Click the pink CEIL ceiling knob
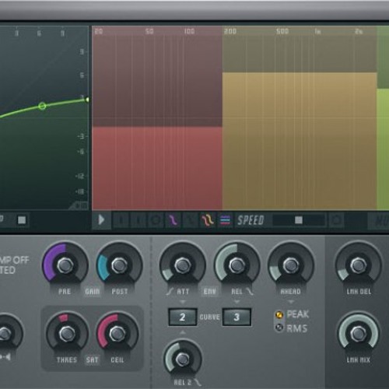389x389 pixels. (x=117, y=334)
